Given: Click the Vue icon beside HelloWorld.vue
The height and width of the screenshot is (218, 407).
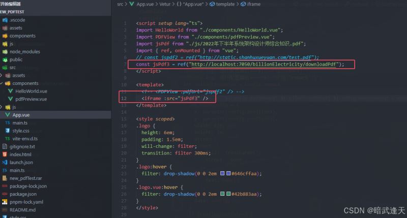Looking at the screenshot, I should pyautogui.click(x=10, y=91).
